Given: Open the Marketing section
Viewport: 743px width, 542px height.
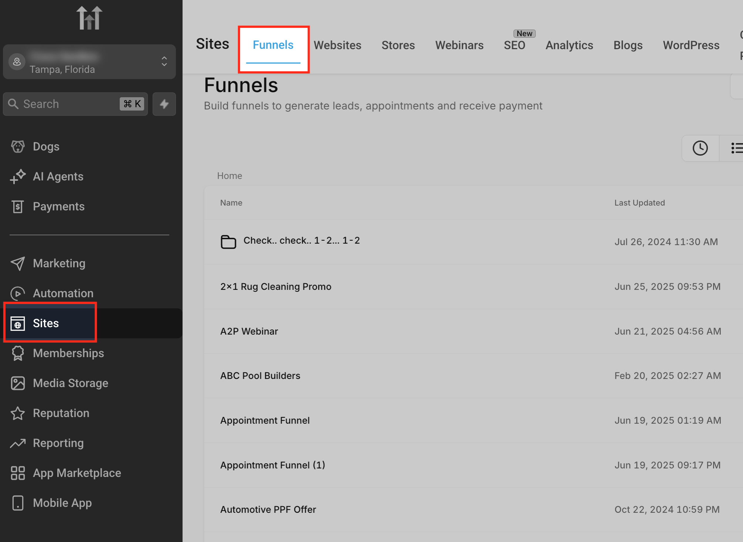Looking at the screenshot, I should [59, 264].
